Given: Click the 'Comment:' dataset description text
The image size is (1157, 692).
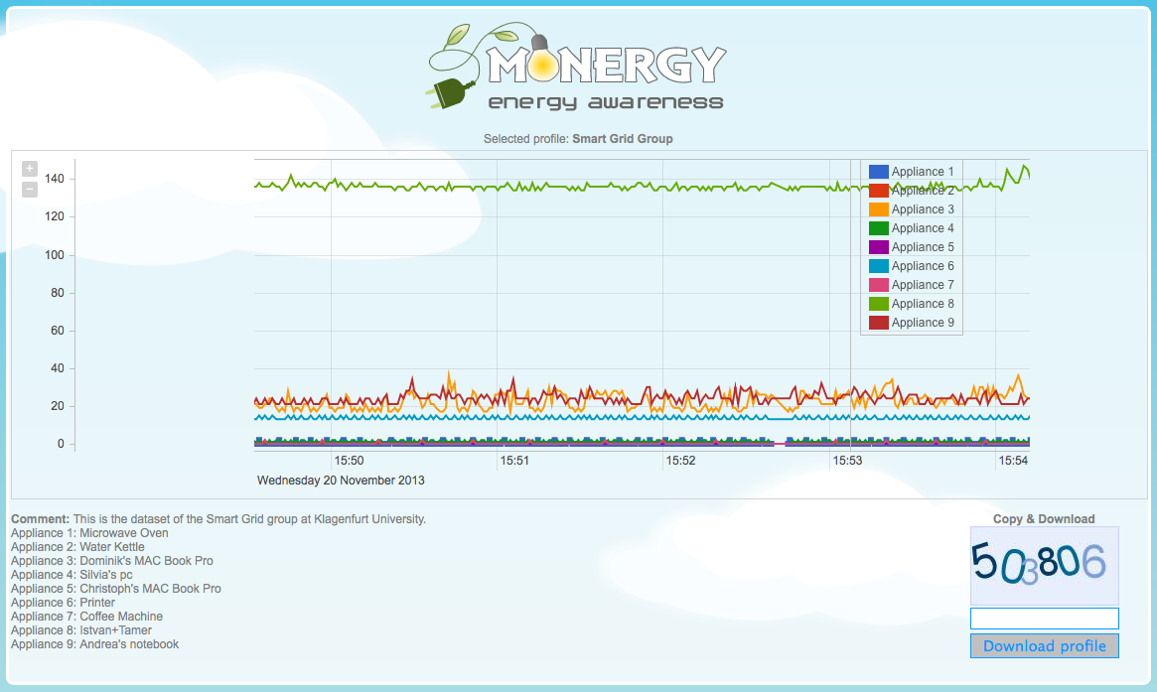Looking at the screenshot, I should pos(218,519).
